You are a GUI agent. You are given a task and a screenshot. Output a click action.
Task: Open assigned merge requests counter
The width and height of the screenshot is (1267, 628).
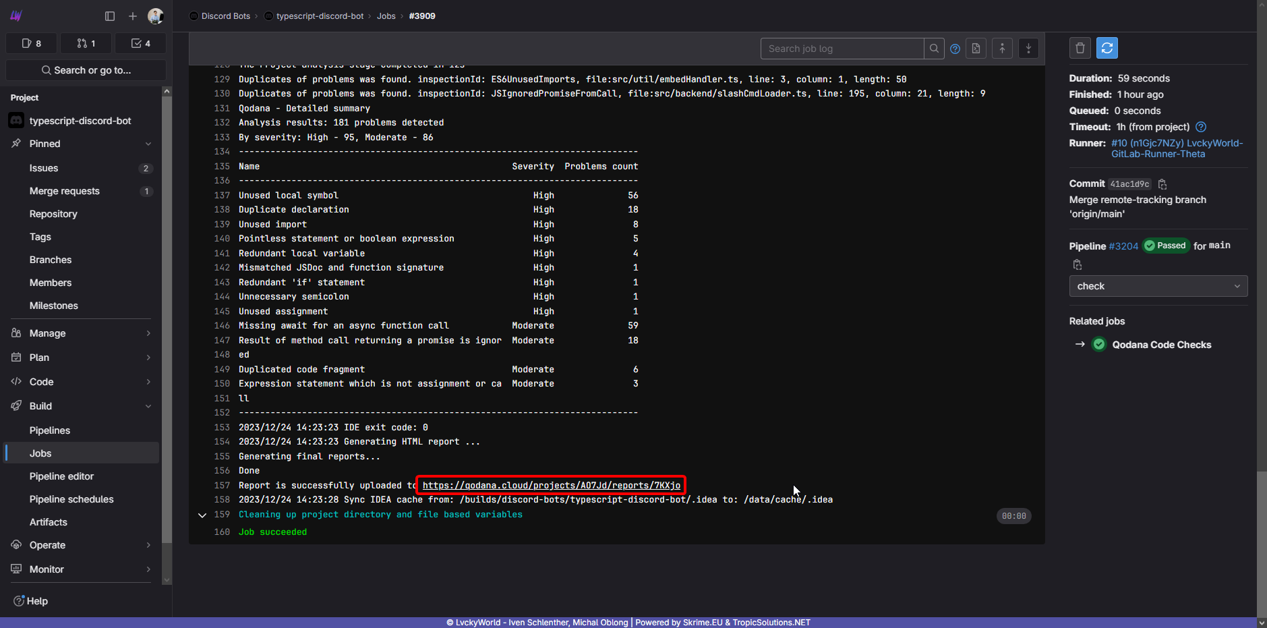(x=86, y=43)
